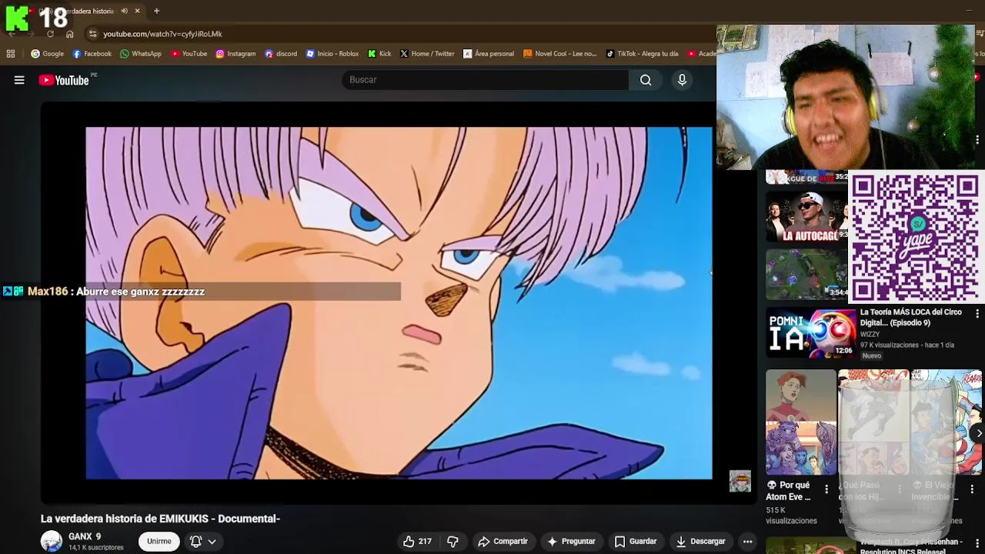Open the Kick bookmark
Screen dimensions: 985x554
[379, 54]
